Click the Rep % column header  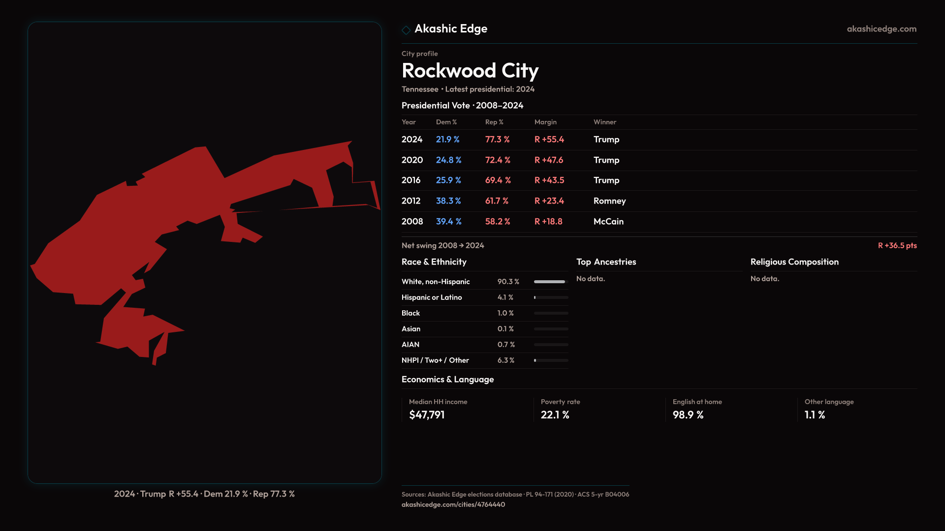[494, 122]
